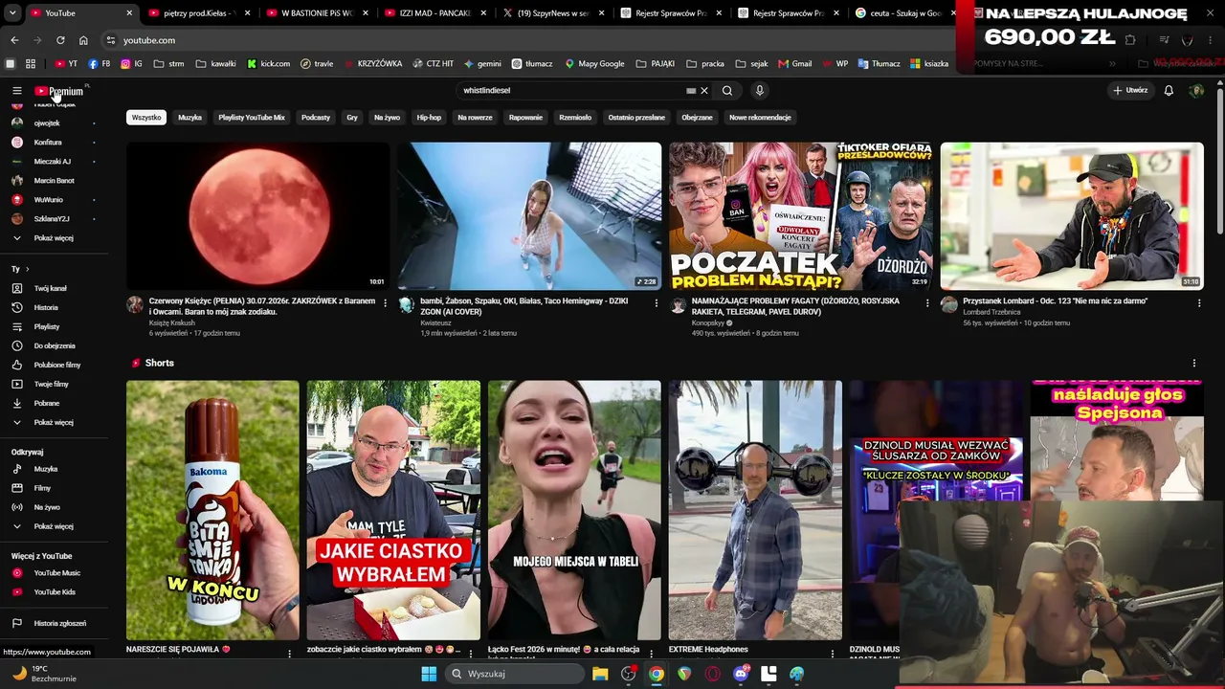Open YouTube Kids from the sidebar
This screenshot has width=1225, height=689.
[55, 592]
